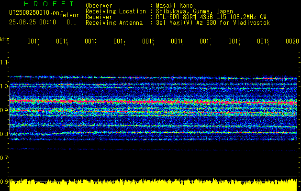Select the RTL-SDR SDR# 43dB receiver text
The height and width of the screenshot is (191, 301).
(x=211, y=17)
